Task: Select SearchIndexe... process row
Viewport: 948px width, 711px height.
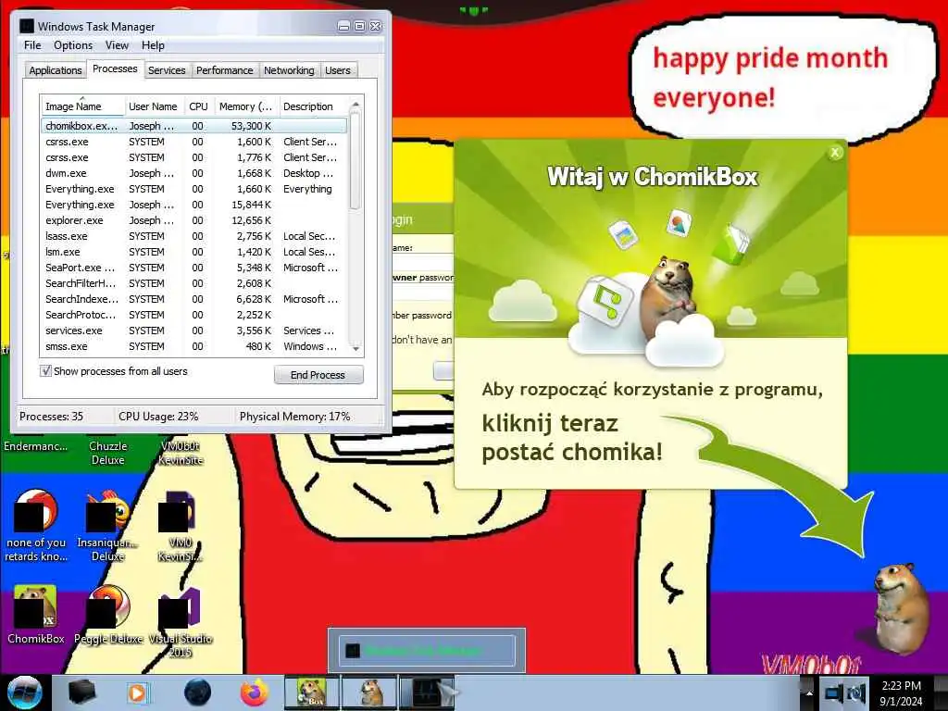Action: click(x=194, y=299)
